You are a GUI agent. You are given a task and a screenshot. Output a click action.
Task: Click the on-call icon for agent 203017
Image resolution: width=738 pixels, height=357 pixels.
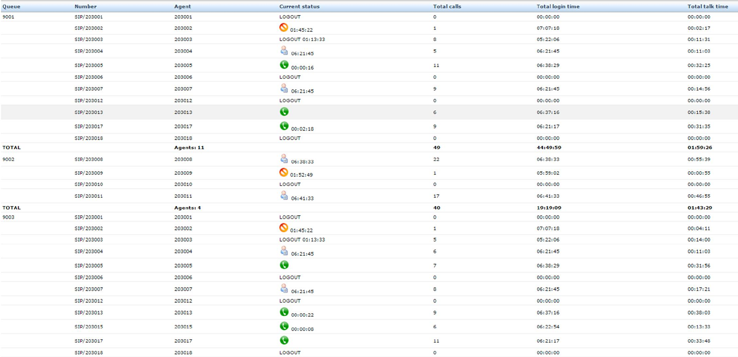pyautogui.click(x=283, y=126)
